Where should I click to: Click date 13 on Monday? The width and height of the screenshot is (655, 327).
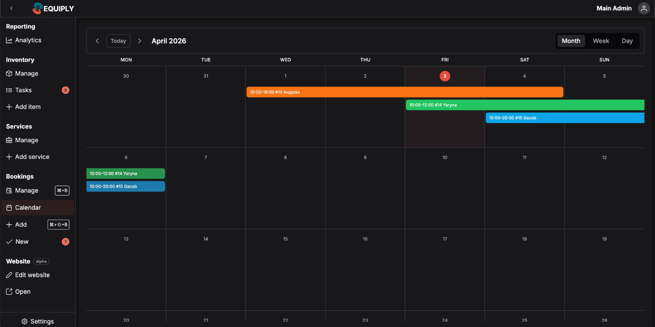[126, 239]
